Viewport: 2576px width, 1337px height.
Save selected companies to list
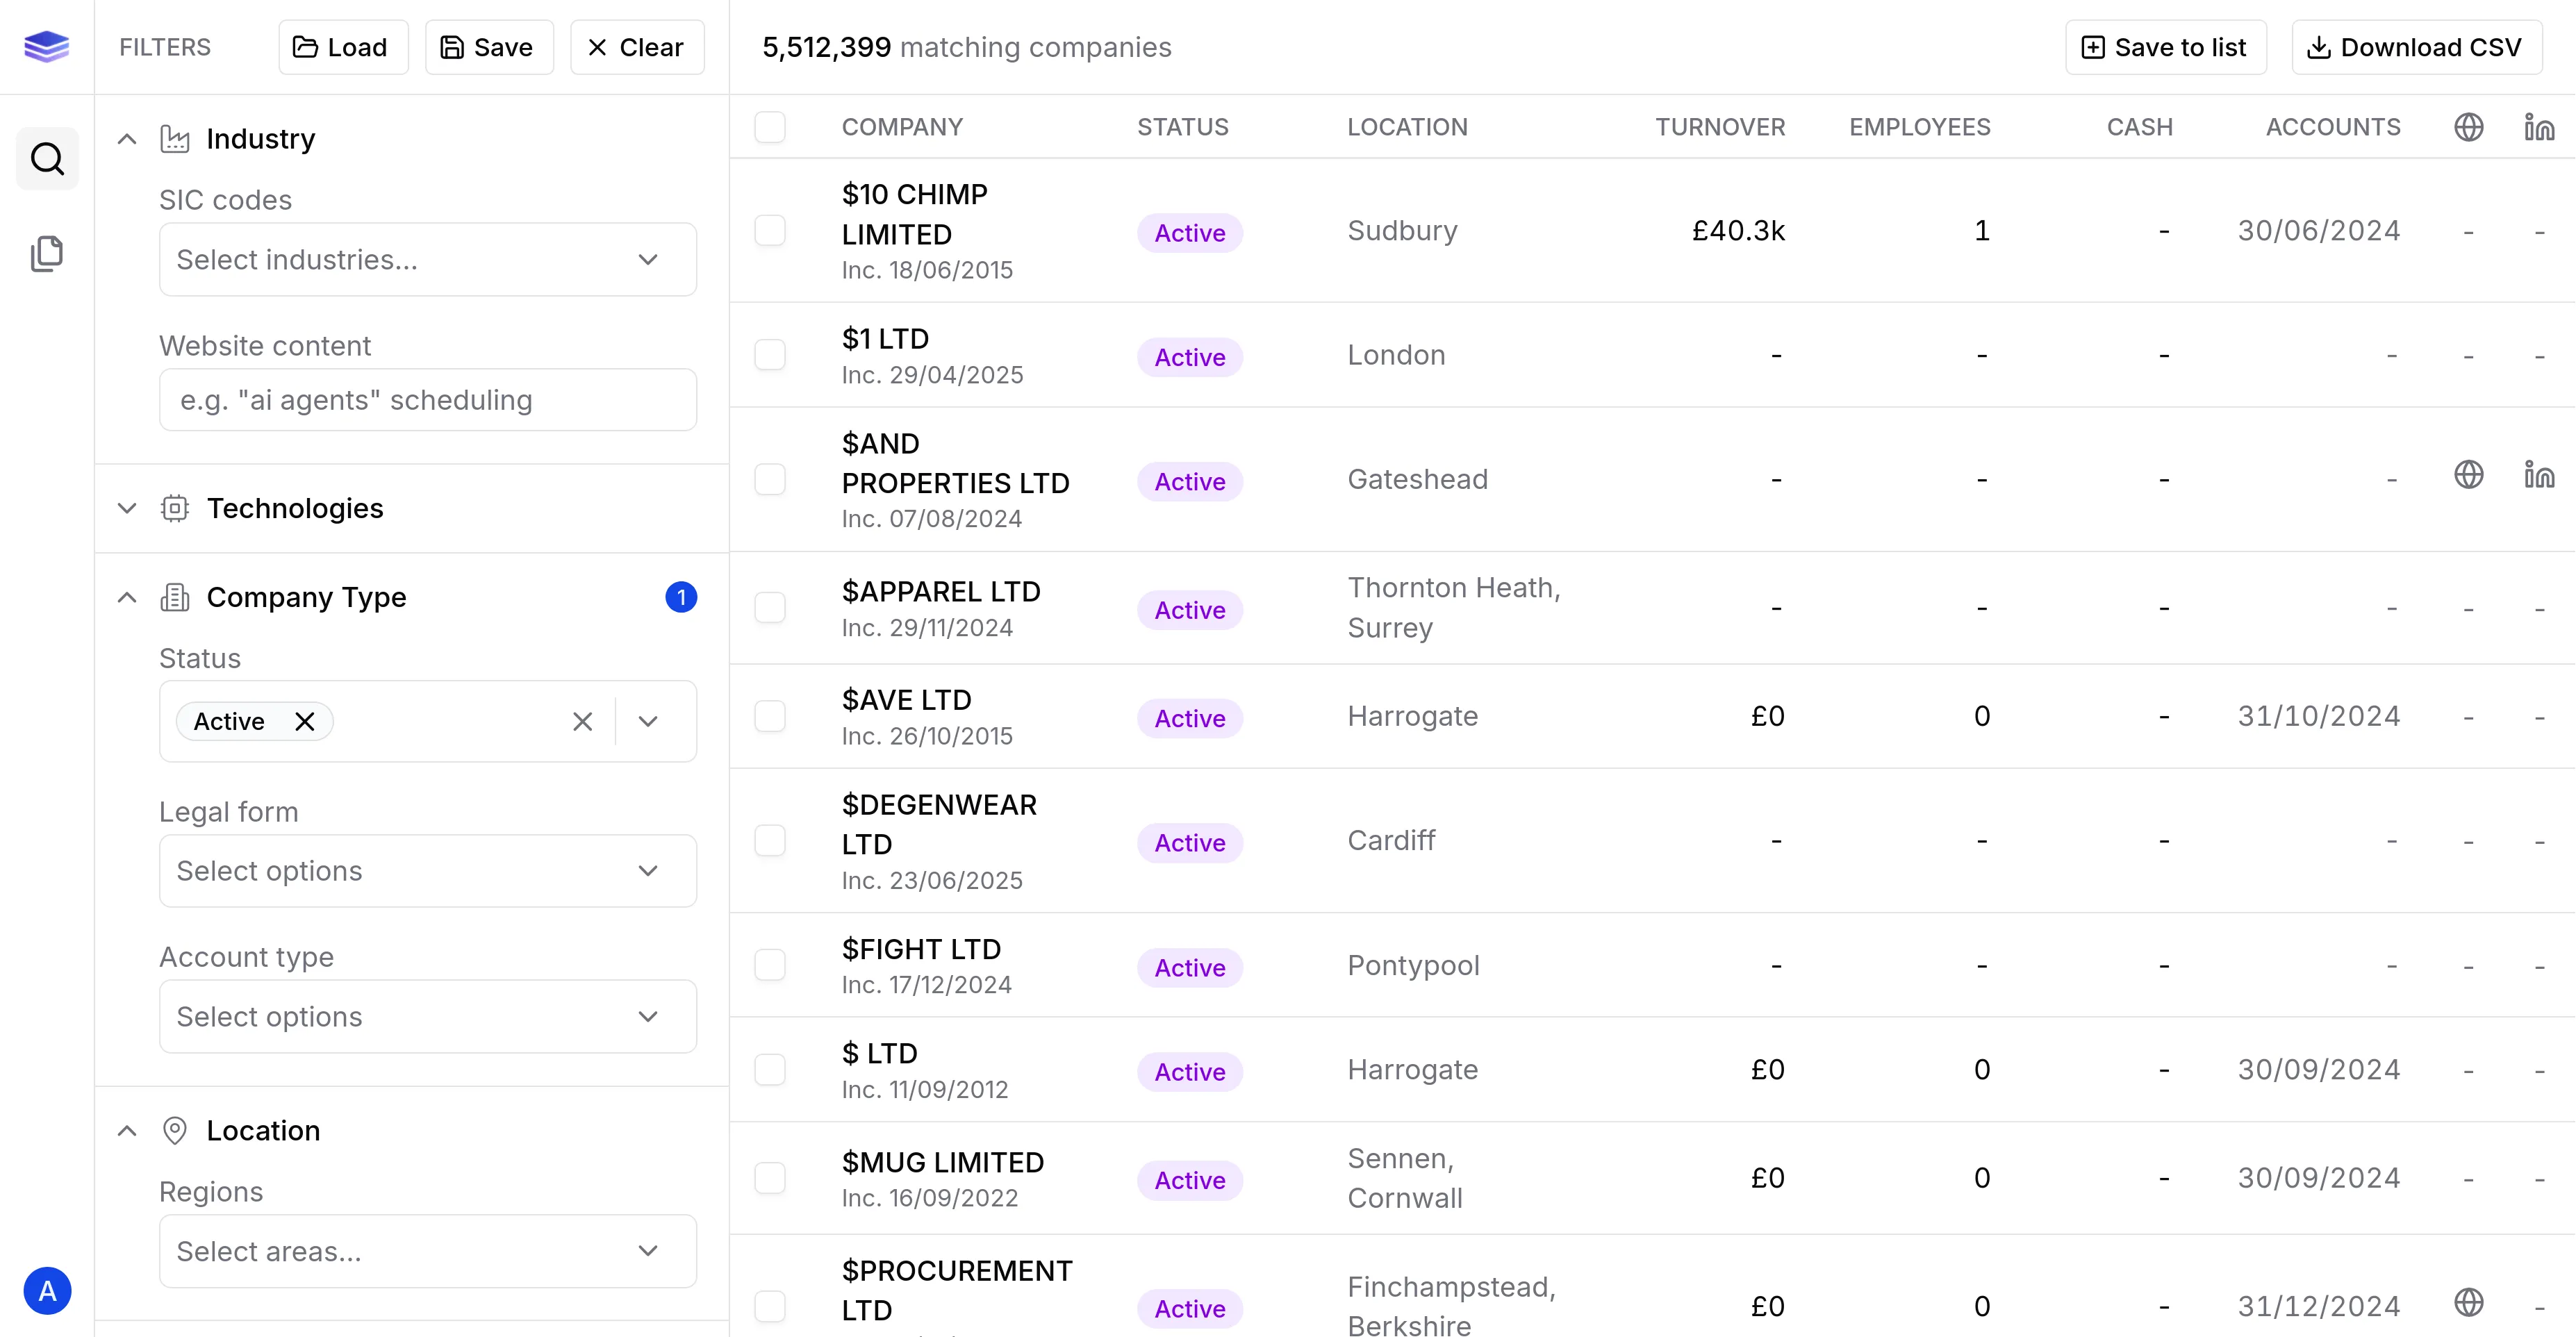point(2165,47)
